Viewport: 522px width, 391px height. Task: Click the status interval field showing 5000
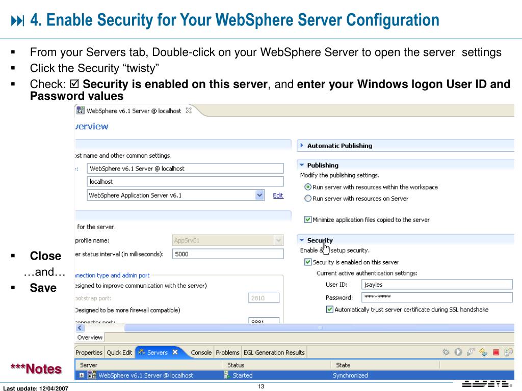228,254
